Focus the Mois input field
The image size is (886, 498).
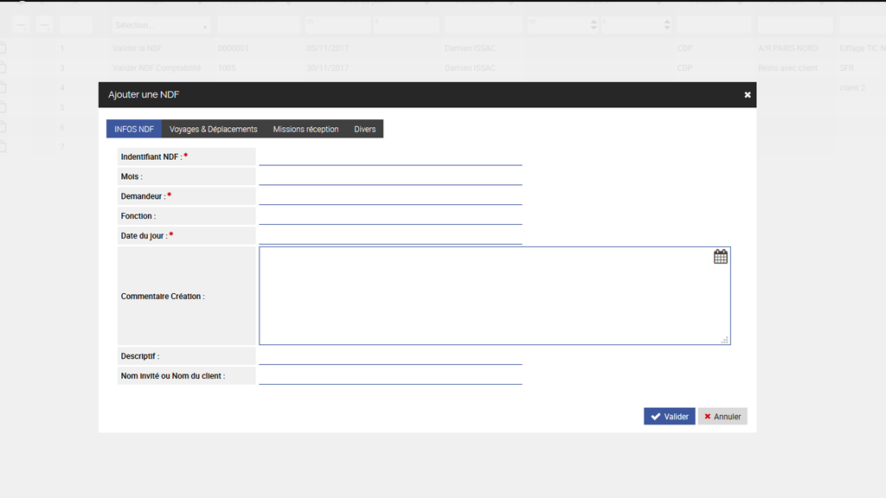click(390, 176)
